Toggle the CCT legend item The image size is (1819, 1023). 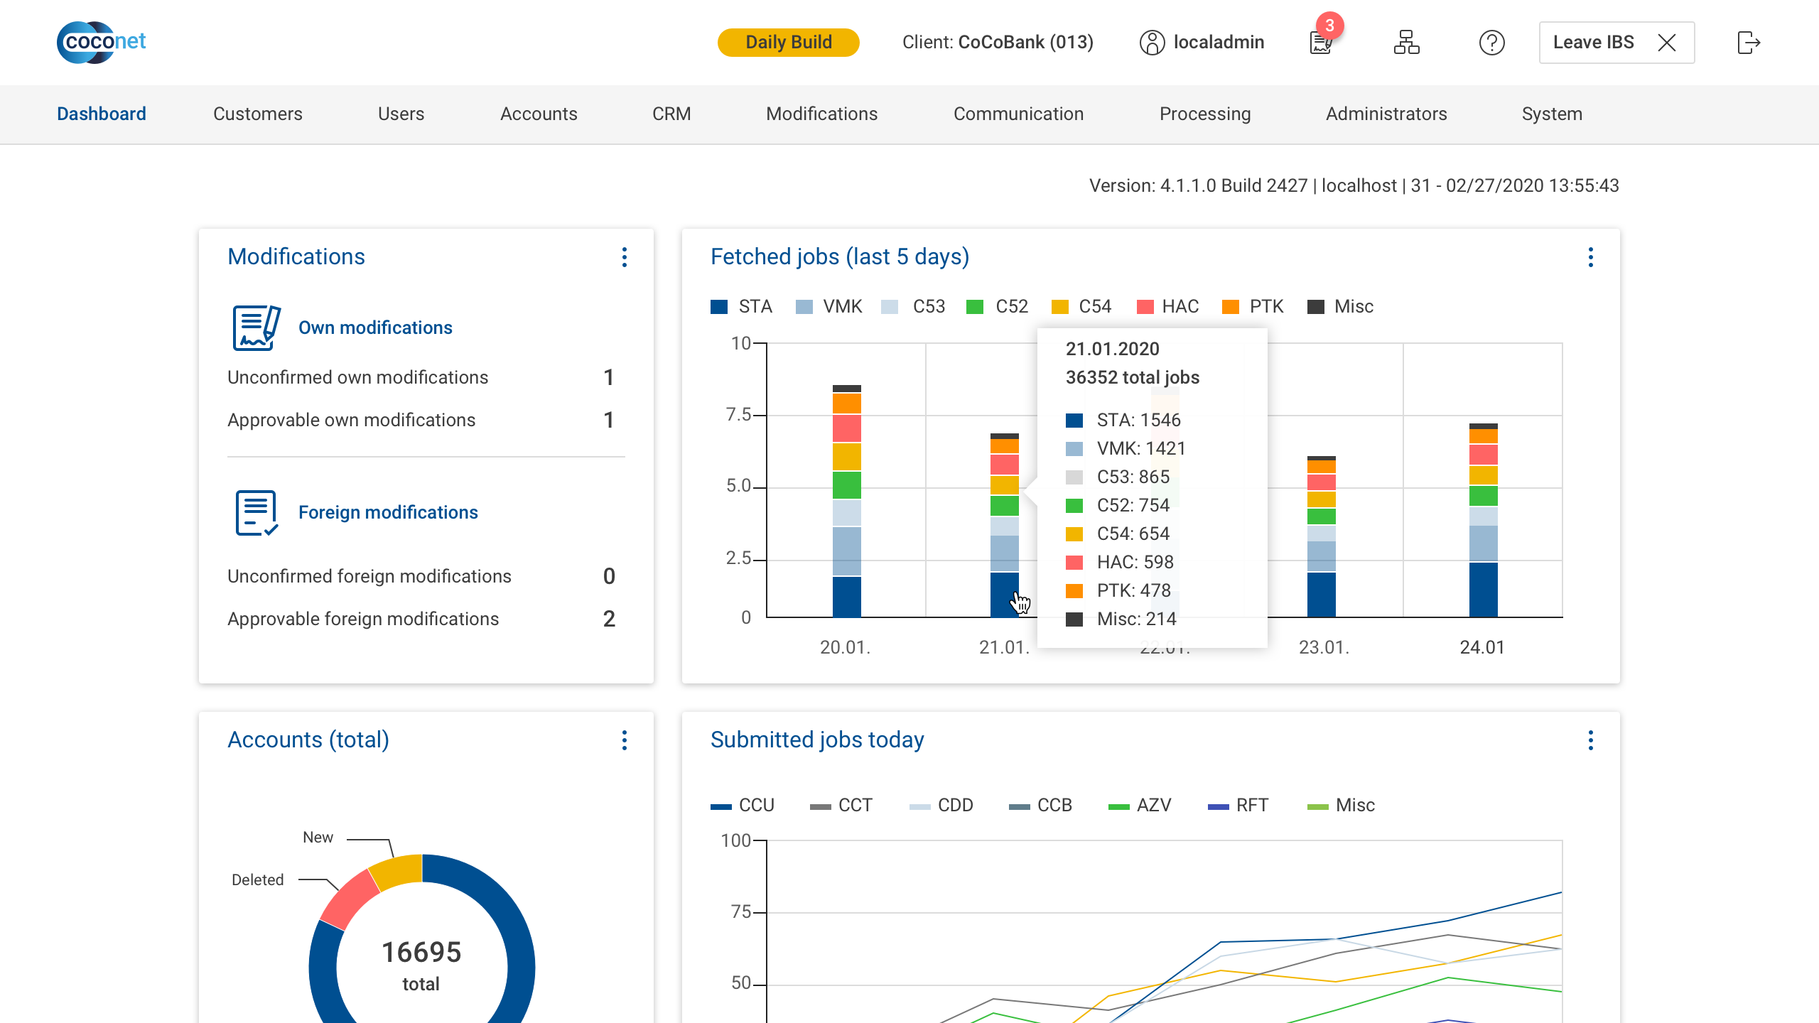click(841, 806)
